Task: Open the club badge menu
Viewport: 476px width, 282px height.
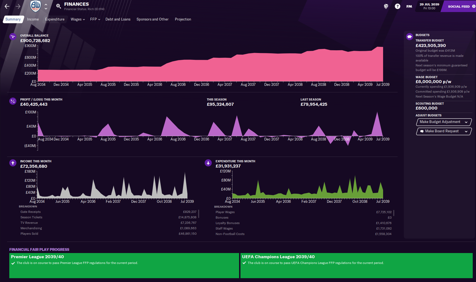Action: tap(36, 6)
